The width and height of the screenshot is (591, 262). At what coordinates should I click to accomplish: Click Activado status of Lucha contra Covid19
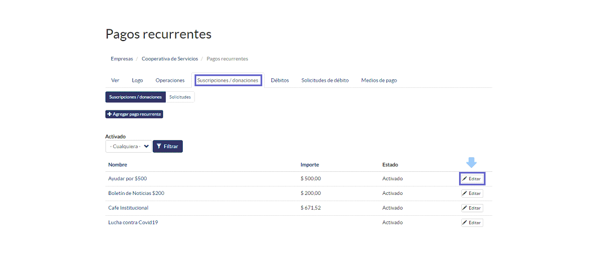click(392, 223)
